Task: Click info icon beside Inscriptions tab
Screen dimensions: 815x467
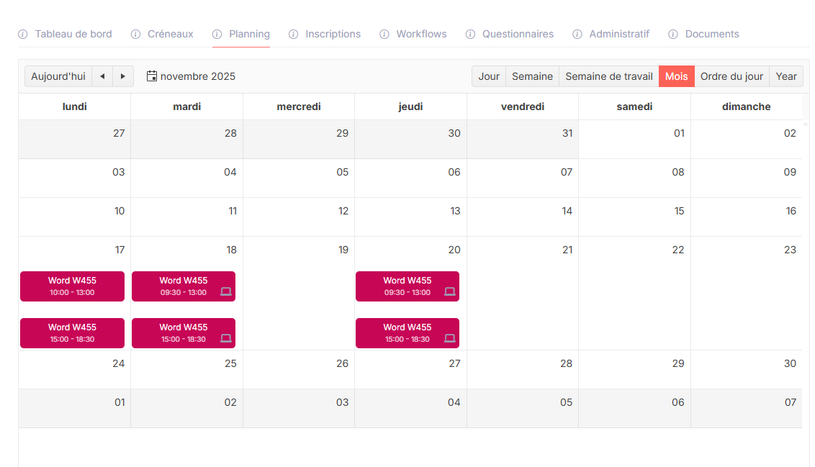Action: coord(293,35)
